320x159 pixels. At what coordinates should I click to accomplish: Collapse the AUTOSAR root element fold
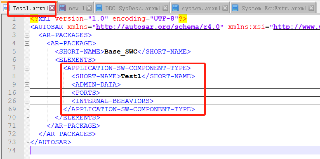[27, 27]
